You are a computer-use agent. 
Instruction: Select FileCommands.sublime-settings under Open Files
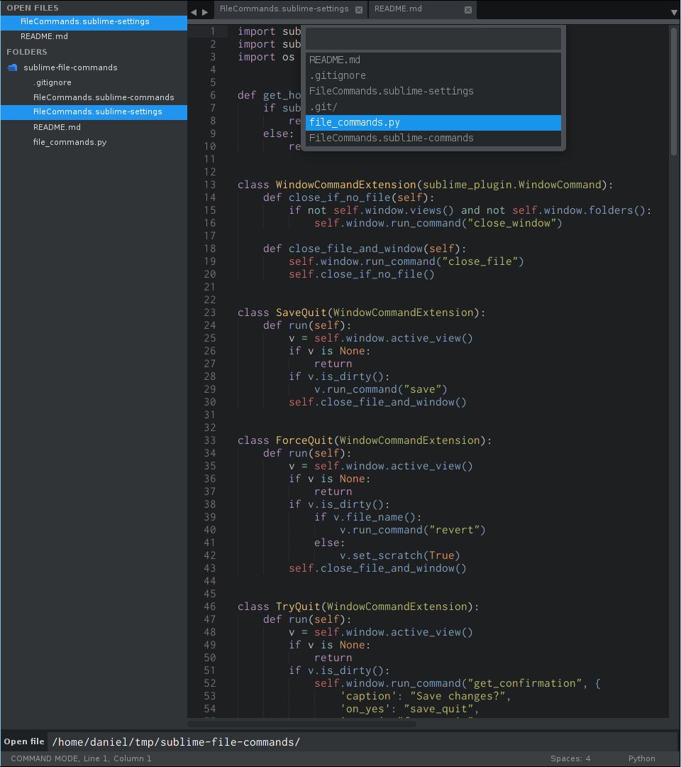[94, 21]
